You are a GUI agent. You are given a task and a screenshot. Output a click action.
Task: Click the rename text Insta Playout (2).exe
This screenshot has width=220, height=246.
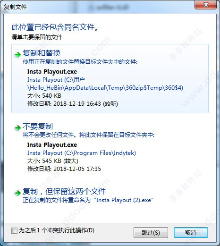[x=124, y=200]
